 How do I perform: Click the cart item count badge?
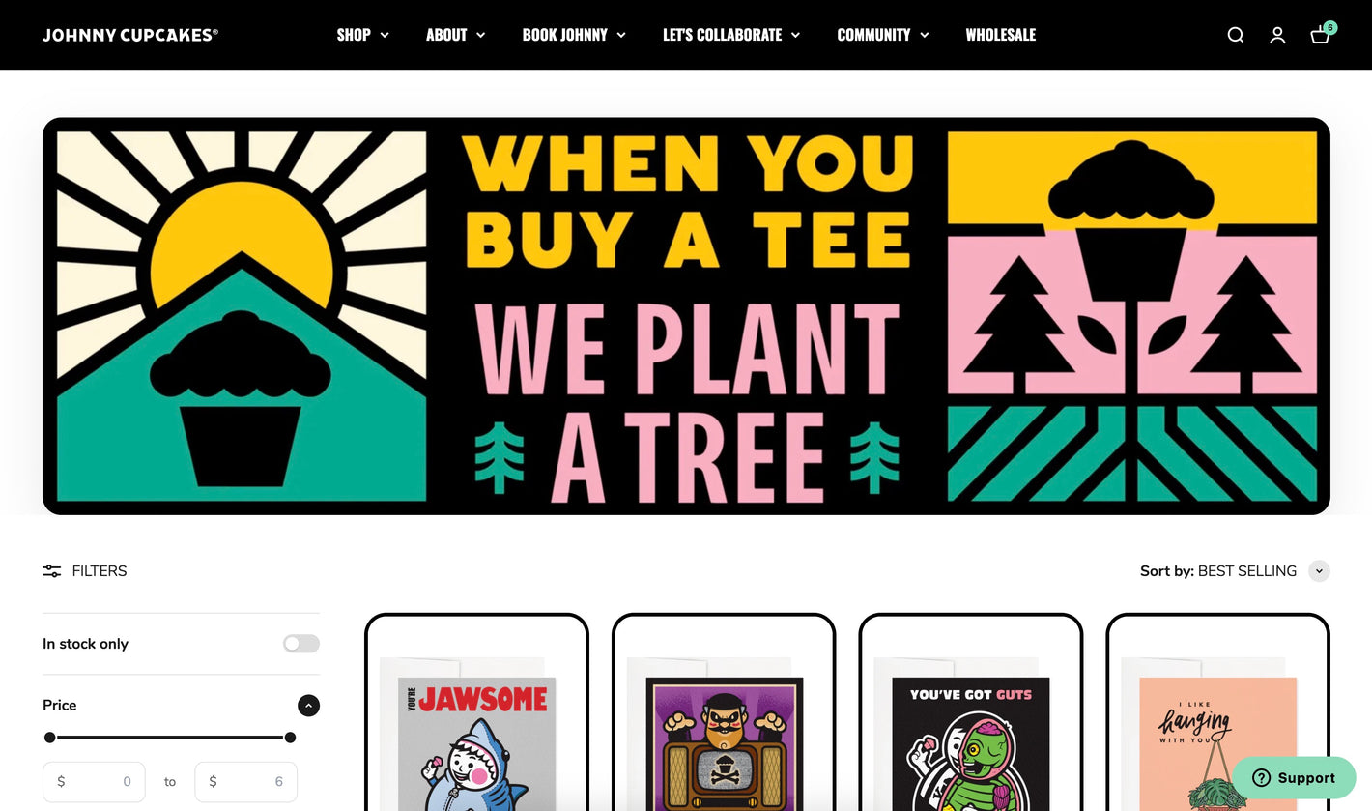(1330, 28)
